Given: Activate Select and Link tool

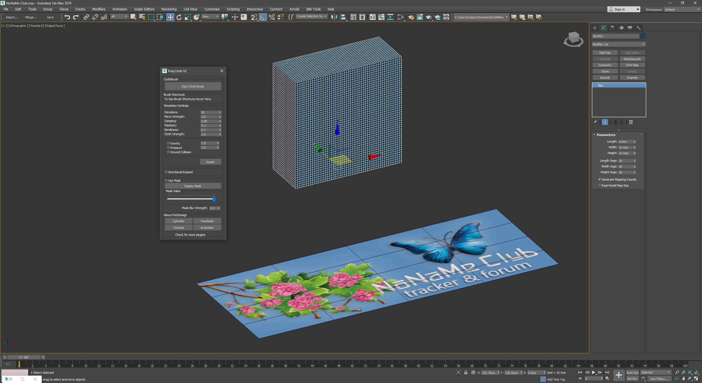Looking at the screenshot, I should click(86, 17).
